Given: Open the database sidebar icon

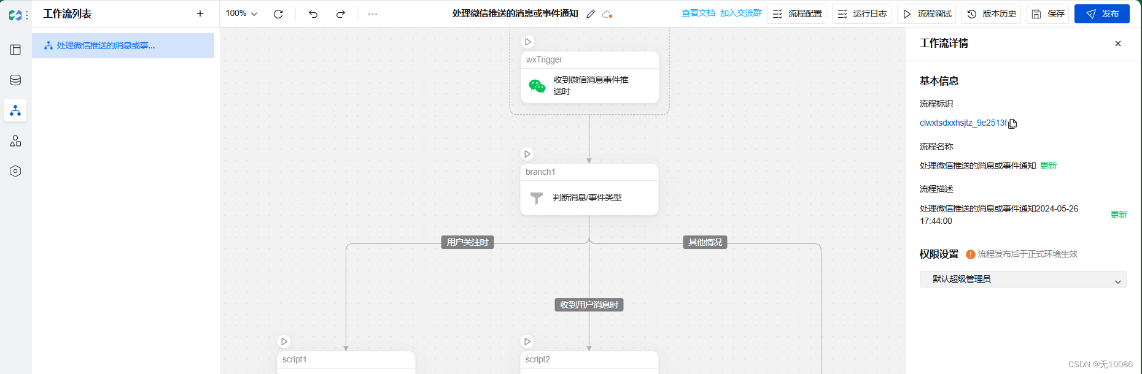Looking at the screenshot, I should [15, 80].
